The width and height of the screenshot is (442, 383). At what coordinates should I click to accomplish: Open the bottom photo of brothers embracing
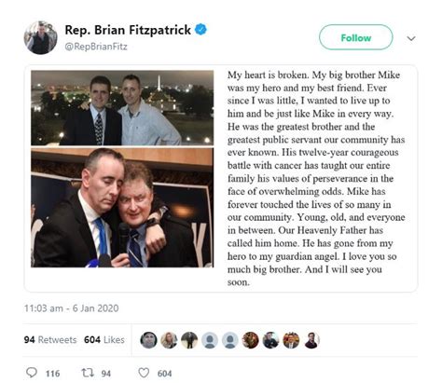pyautogui.click(x=122, y=208)
